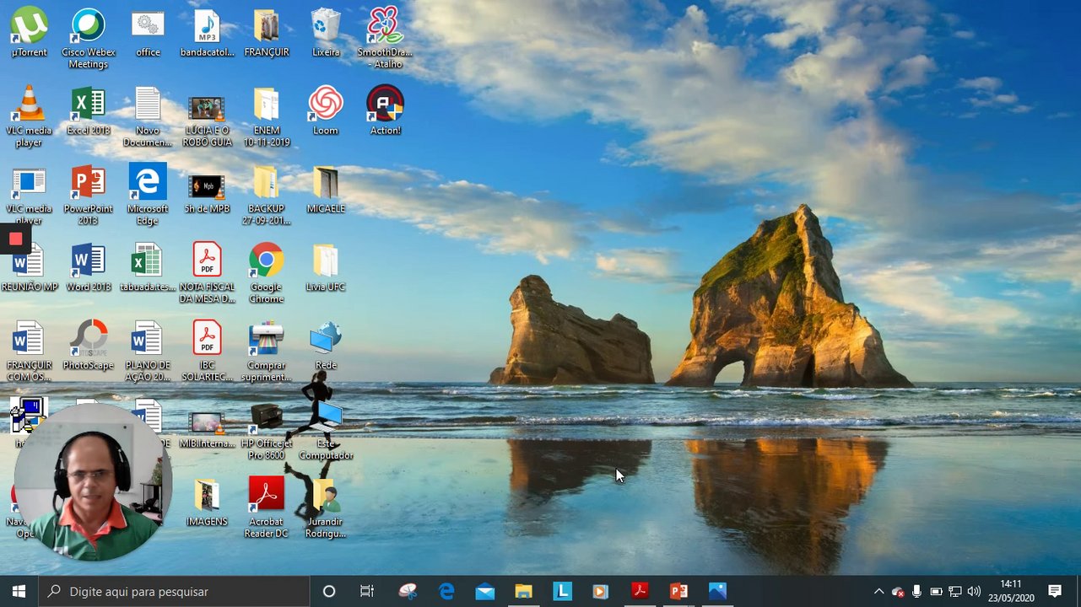Open Edge from the taskbar
Screen dimensions: 1081x607
[446, 591]
